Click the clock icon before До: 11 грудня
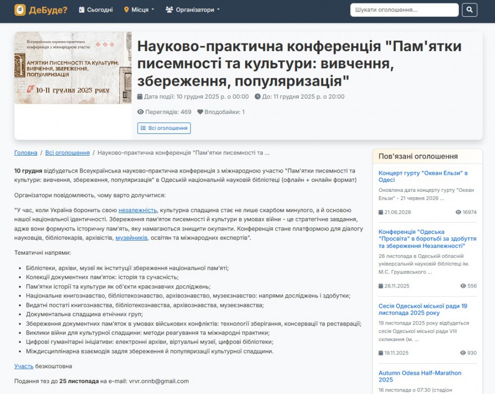 (257, 97)
